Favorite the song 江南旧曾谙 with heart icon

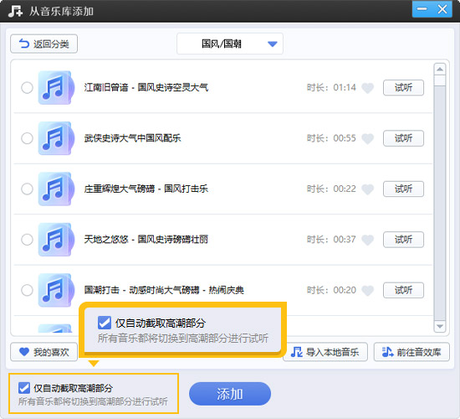pos(367,88)
